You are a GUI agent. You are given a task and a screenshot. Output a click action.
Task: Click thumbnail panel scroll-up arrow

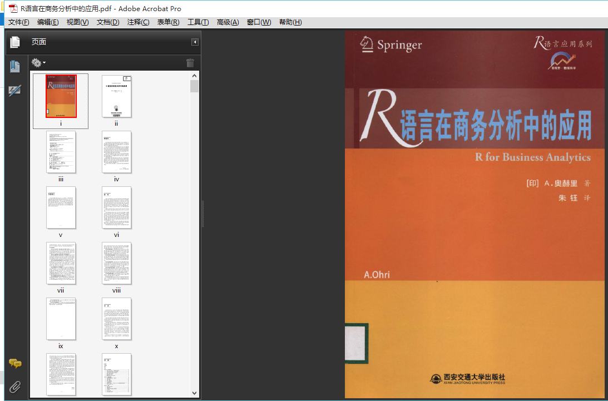coord(194,75)
